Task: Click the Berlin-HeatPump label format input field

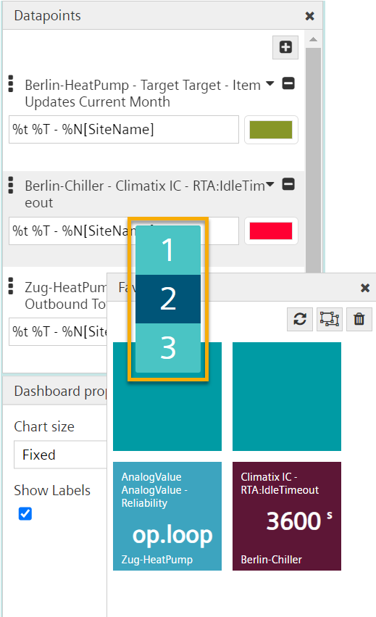Action: (124, 130)
